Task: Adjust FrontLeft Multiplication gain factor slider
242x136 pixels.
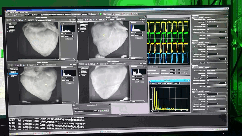Action: tap(213, 59)
